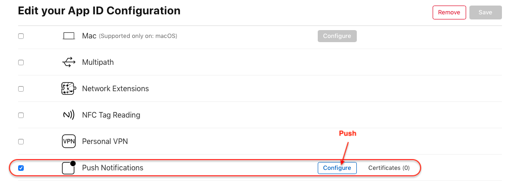This screenshot has height=181, width=508.
Task: Uncheck the Push Notifications checkbox
Action: 21,168
